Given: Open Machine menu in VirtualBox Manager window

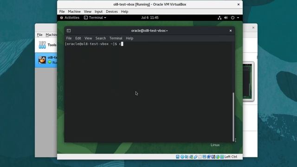Looking at the screenshot, I should 51,35.
